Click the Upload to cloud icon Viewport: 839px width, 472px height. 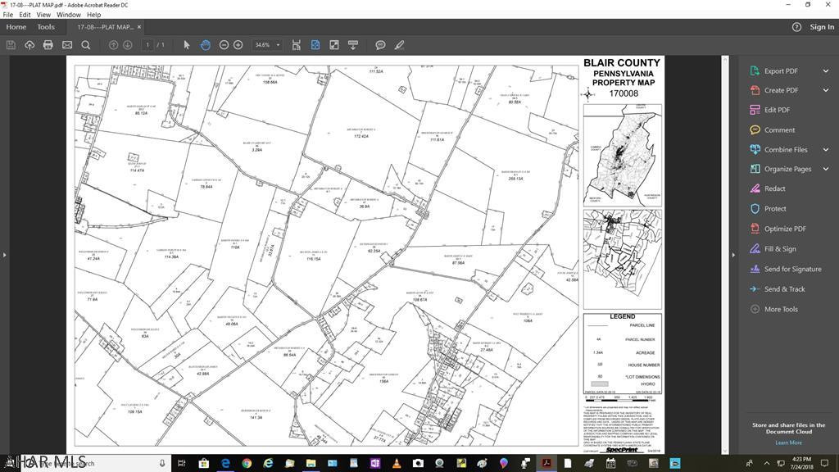(x=29, y=45)
